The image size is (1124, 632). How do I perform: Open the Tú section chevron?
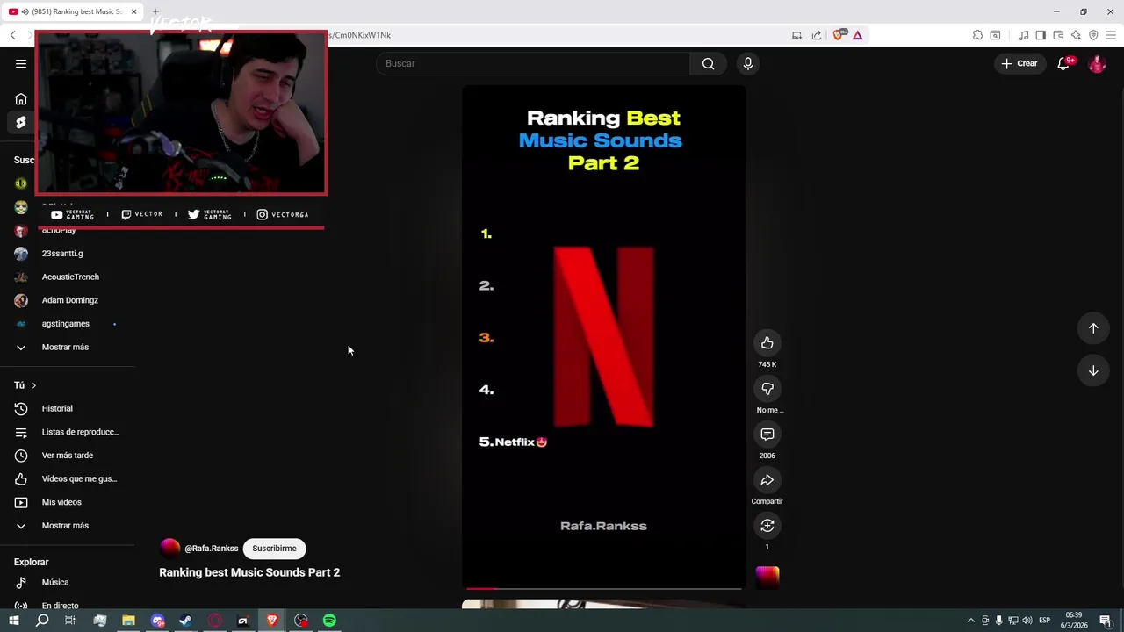tap(33, 385)
